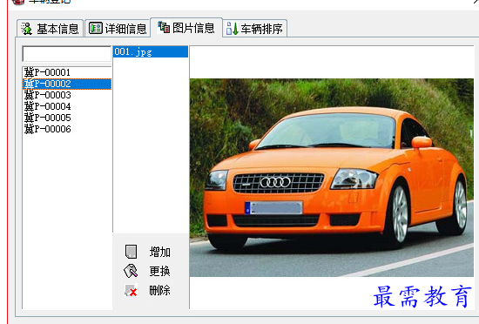Select vehicle 冀P-00003 in the list

pyautogui.click(x=67, y=95)
